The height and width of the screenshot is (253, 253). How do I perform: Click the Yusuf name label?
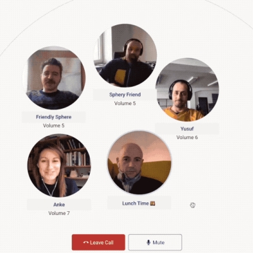coord(187,128)
